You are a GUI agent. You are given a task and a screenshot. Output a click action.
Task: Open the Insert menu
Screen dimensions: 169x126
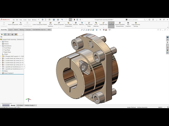[25, 20]
